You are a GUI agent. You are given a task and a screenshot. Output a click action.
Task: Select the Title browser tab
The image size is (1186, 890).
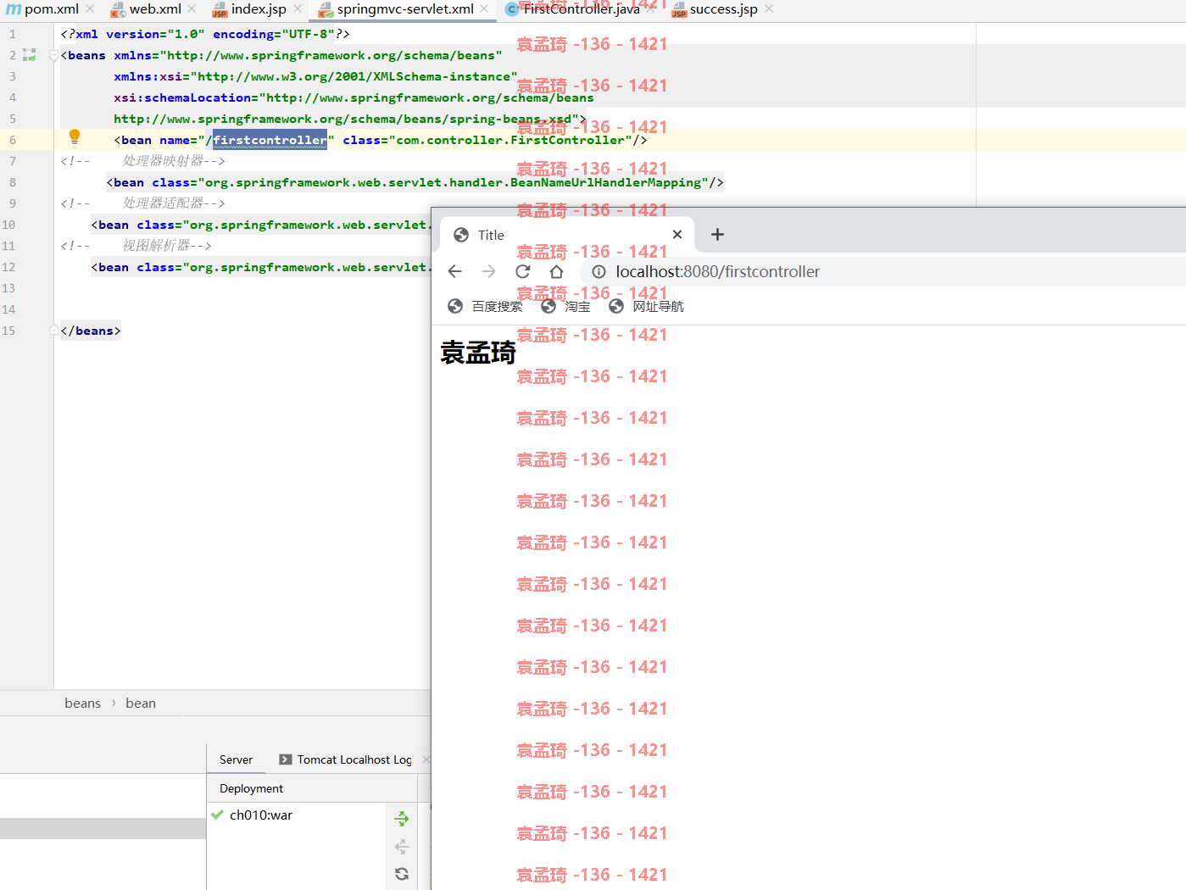click(x=566, y=235)
